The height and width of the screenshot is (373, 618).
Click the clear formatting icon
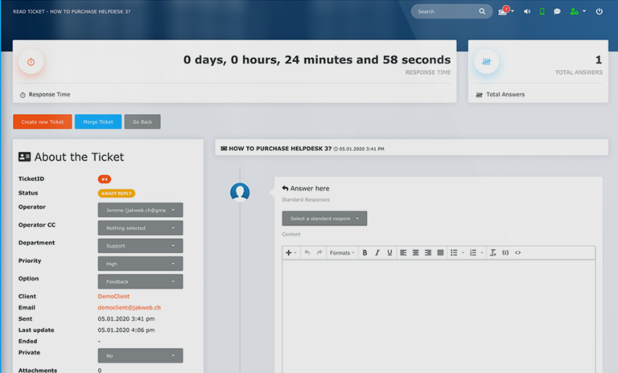point(492,252)
